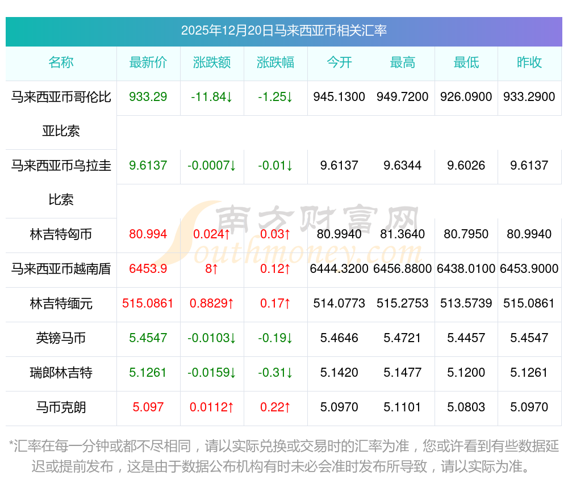Select the 涨跌幅 column header
Viewport: 568px width, 484px height.
[x=275, y=62]
